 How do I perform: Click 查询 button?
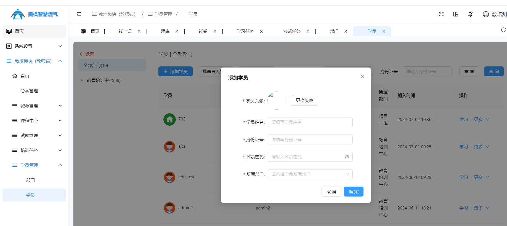(494, 71)
